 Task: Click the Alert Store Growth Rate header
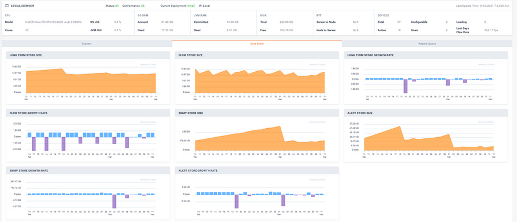257,170
